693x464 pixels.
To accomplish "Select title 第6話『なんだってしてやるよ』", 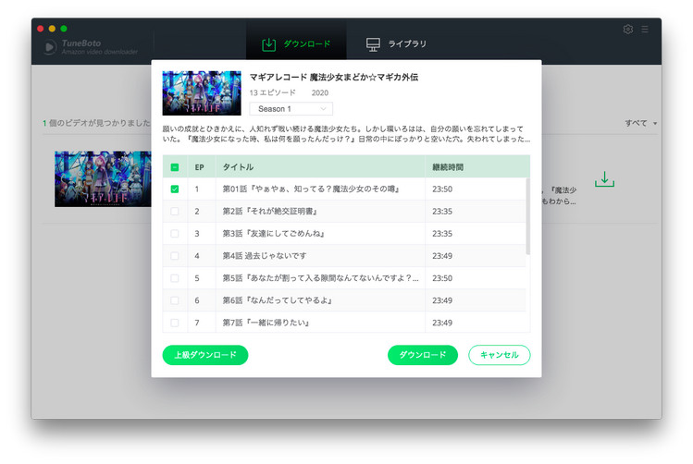I will tap(278, 300).
